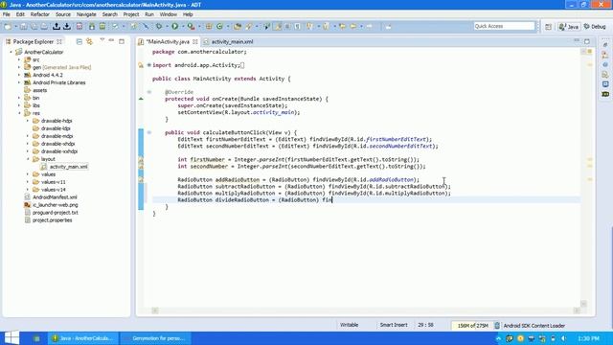Open the Windows Start button
613x345 pixels.
(x=11, y=338)
